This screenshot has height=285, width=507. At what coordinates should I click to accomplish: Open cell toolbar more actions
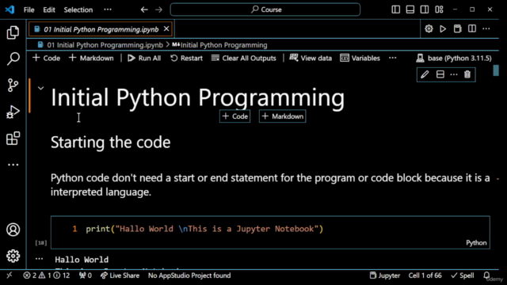coord(454,74)
